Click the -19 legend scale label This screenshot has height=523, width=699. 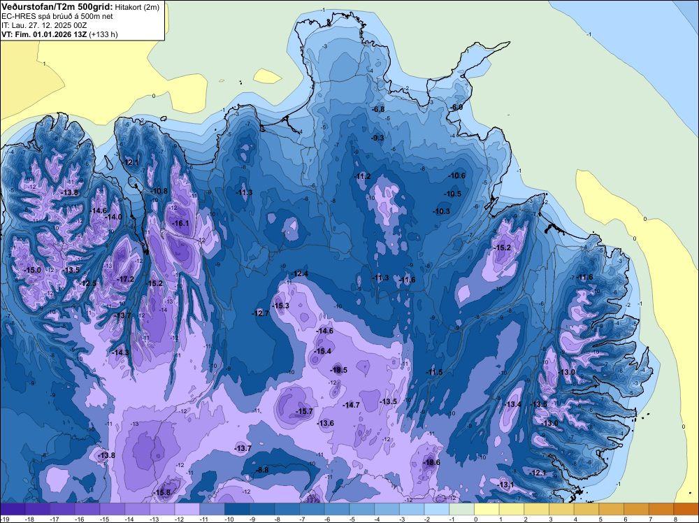coord(3,519)
